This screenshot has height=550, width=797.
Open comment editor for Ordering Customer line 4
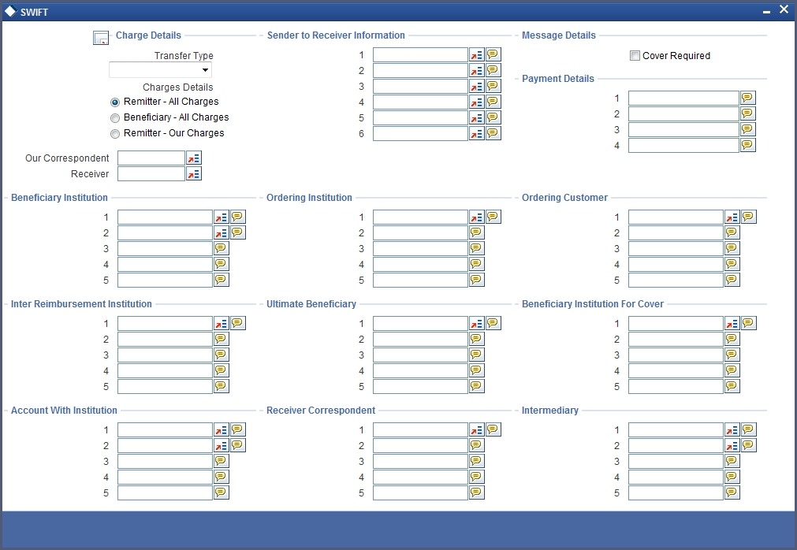point(732,264)
